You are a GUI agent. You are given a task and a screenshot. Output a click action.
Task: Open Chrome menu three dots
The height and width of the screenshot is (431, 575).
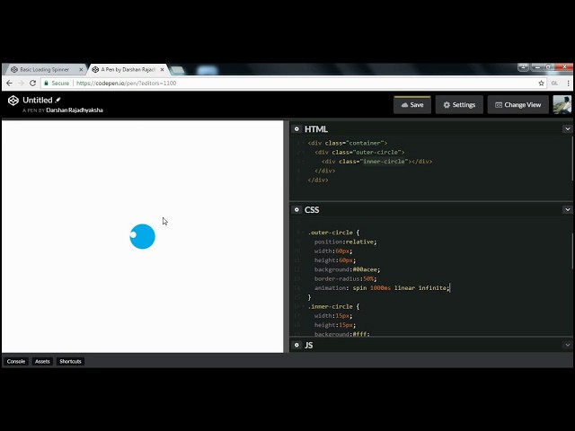click(568, 84)
